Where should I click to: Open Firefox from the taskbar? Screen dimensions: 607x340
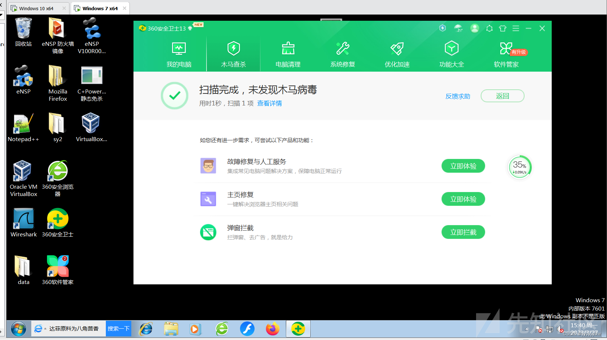coord(273,329)
